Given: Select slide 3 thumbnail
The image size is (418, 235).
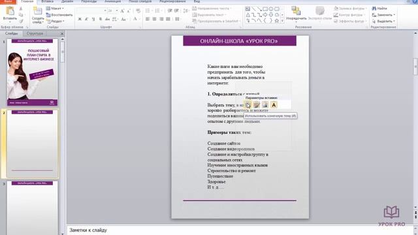Looking at the screenshot, I should (32, 208).
